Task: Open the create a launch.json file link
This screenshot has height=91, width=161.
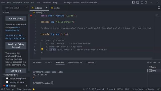Action: [12, 29]
